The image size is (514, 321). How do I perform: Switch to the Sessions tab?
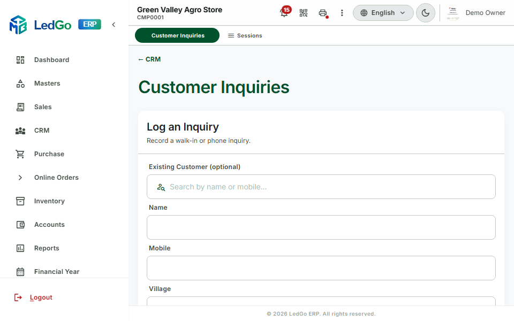[245, 35]
